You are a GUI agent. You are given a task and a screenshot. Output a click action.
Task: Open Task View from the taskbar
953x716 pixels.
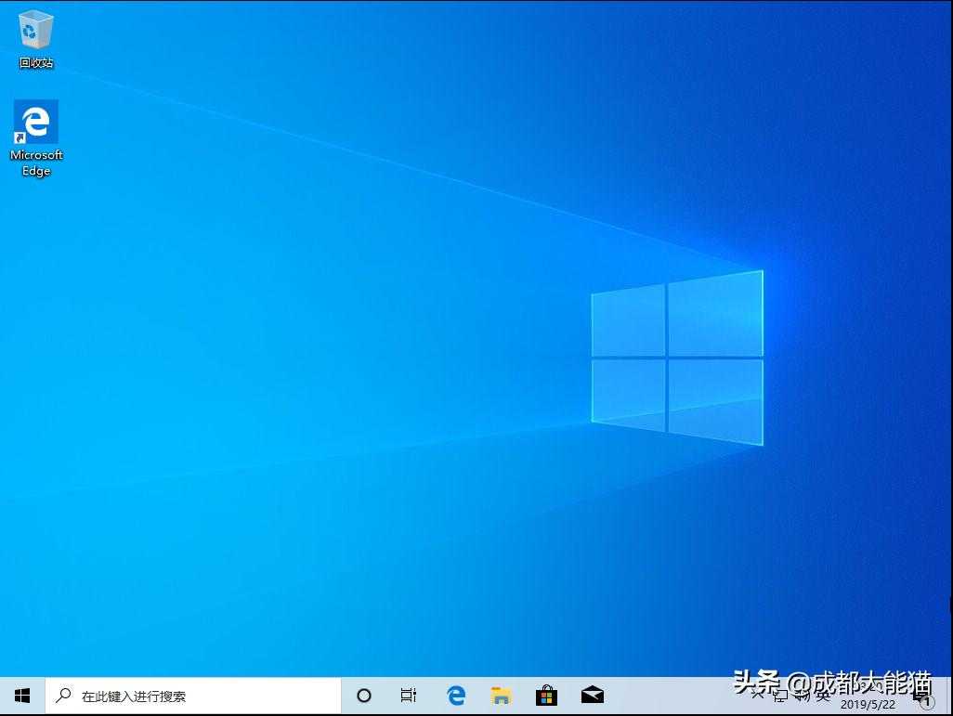[x=409, y=695]
